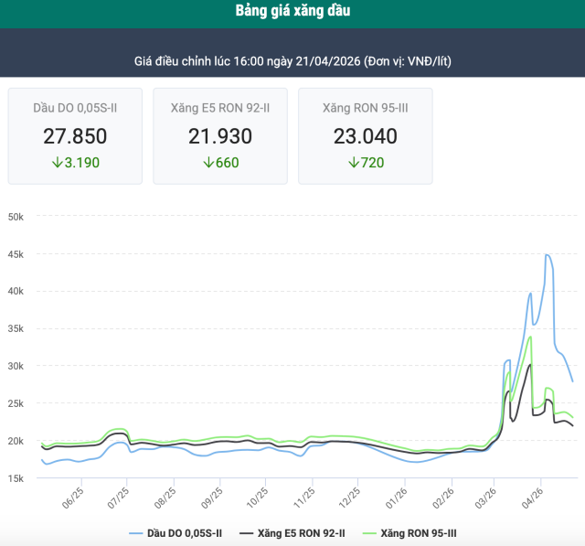Image resolution: width=585 pixels, height=546 pixels.
Task: Select the Xăng RON 95-III card title
Action: click(x=365, y=108)
